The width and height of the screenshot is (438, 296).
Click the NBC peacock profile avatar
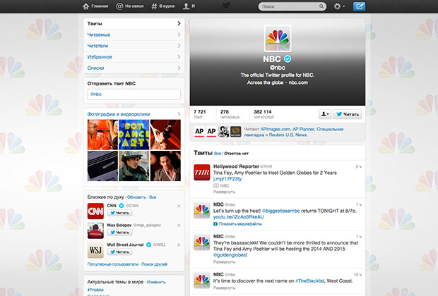pyautogui.click(x=278, y=39)
